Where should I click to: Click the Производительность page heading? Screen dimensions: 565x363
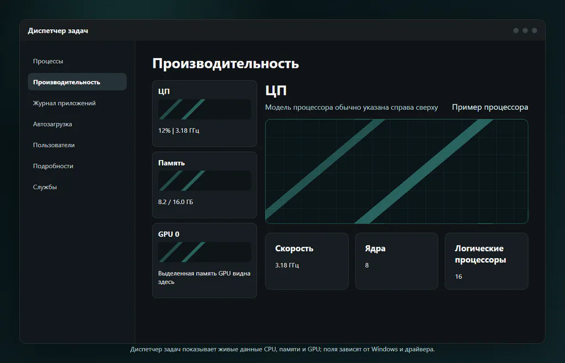(x=226, y=63)
